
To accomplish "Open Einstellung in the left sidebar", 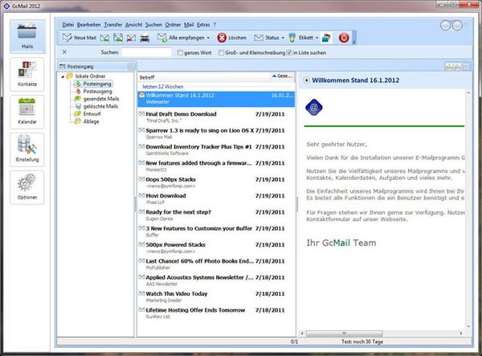I will click(27, 149).
